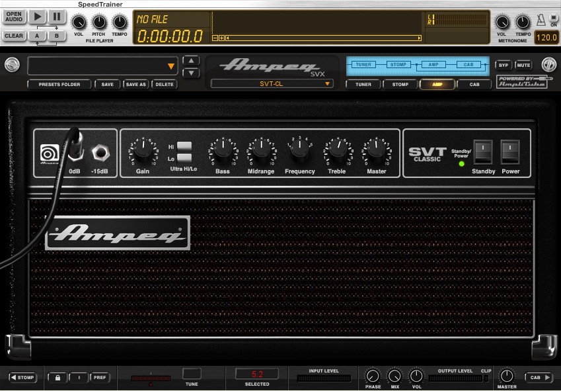Open the preset name dropdown
The image size is (561, 391).
coord(102,66)
